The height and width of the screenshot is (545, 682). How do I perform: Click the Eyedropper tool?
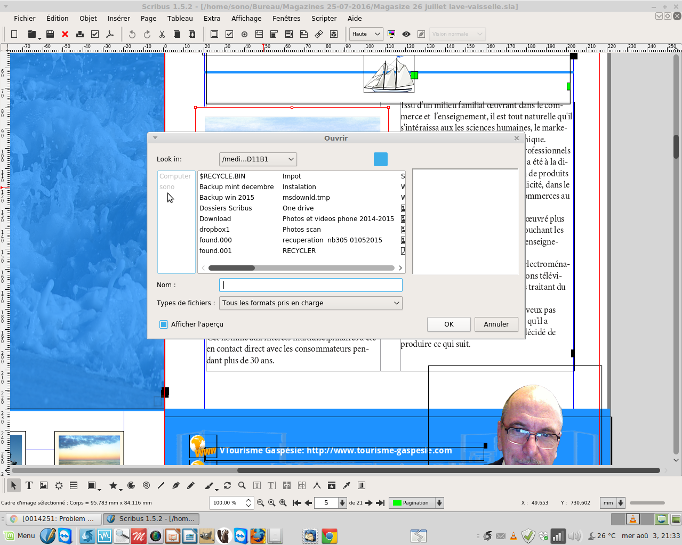coord(347,485)
